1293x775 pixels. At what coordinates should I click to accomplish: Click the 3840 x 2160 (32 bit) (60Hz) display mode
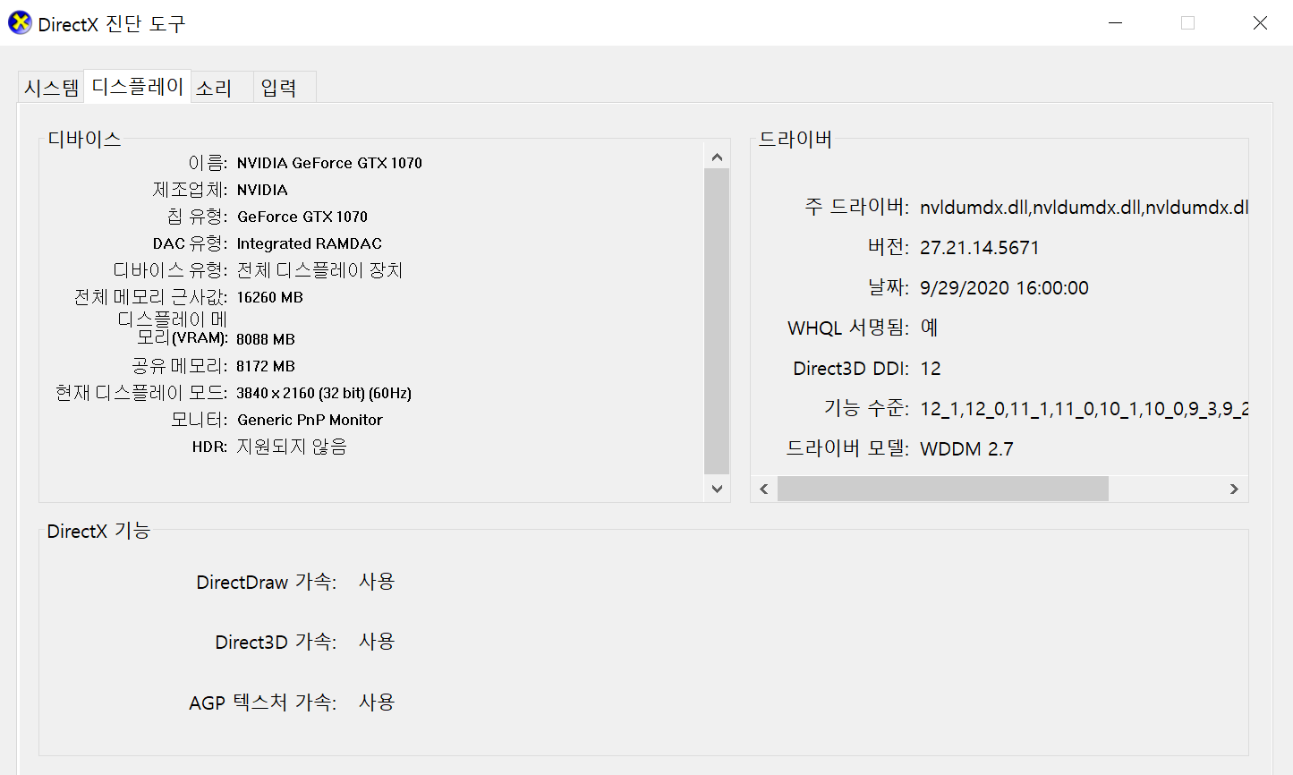(324, 393)
